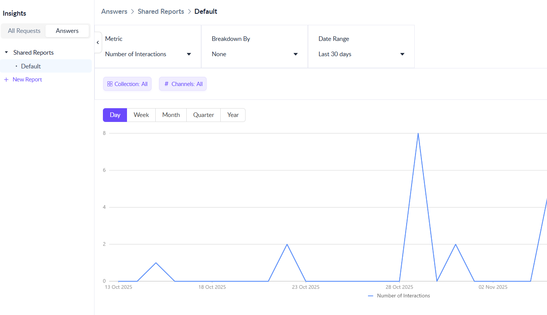The height and width of the screenshot is (315, 547).
Task: Click the grid icon in Collection filter
Action: (x=110, y=84)
